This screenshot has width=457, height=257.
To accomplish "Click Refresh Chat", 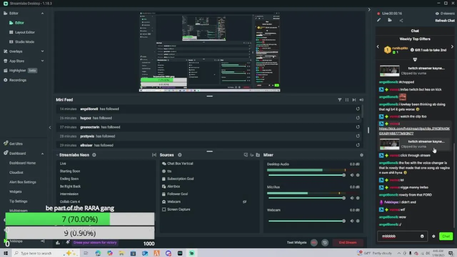I will (x=445, y=21).
